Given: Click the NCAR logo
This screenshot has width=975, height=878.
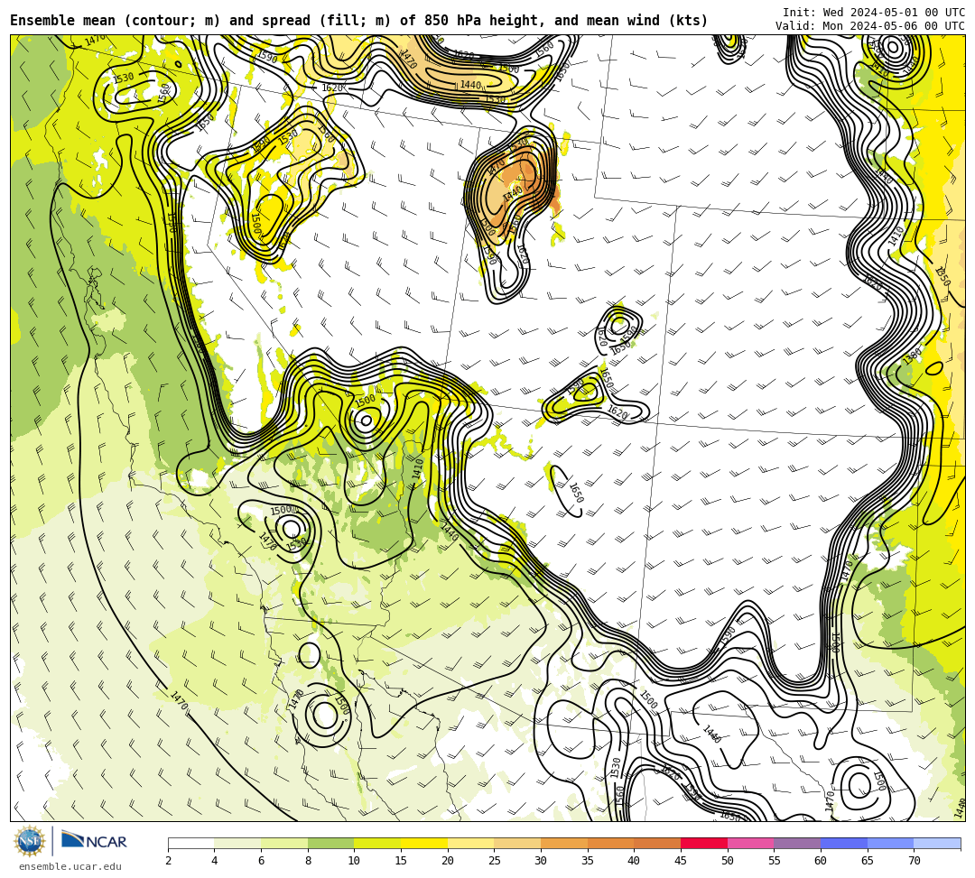Looking at the screenshot, I should (95, 841).
